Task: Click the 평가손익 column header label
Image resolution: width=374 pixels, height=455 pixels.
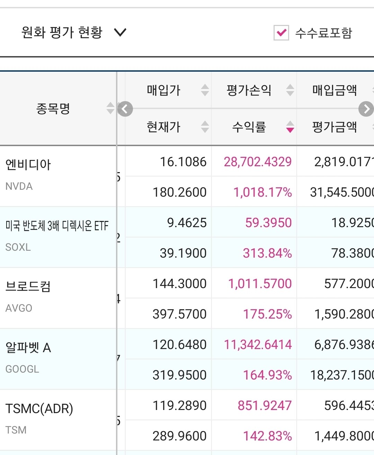Action: pos(249,90)
